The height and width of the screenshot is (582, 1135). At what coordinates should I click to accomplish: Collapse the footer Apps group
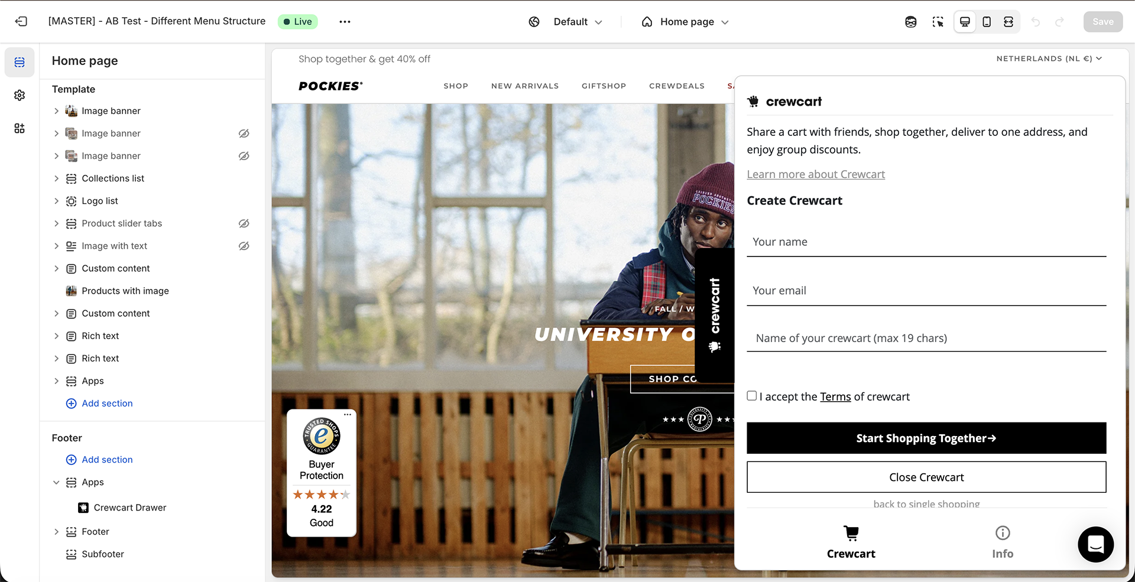pyautogui.click(x=56, y=482)
